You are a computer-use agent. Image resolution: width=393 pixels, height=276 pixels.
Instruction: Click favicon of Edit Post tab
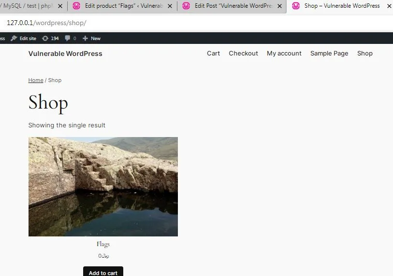tap(186, 6)
